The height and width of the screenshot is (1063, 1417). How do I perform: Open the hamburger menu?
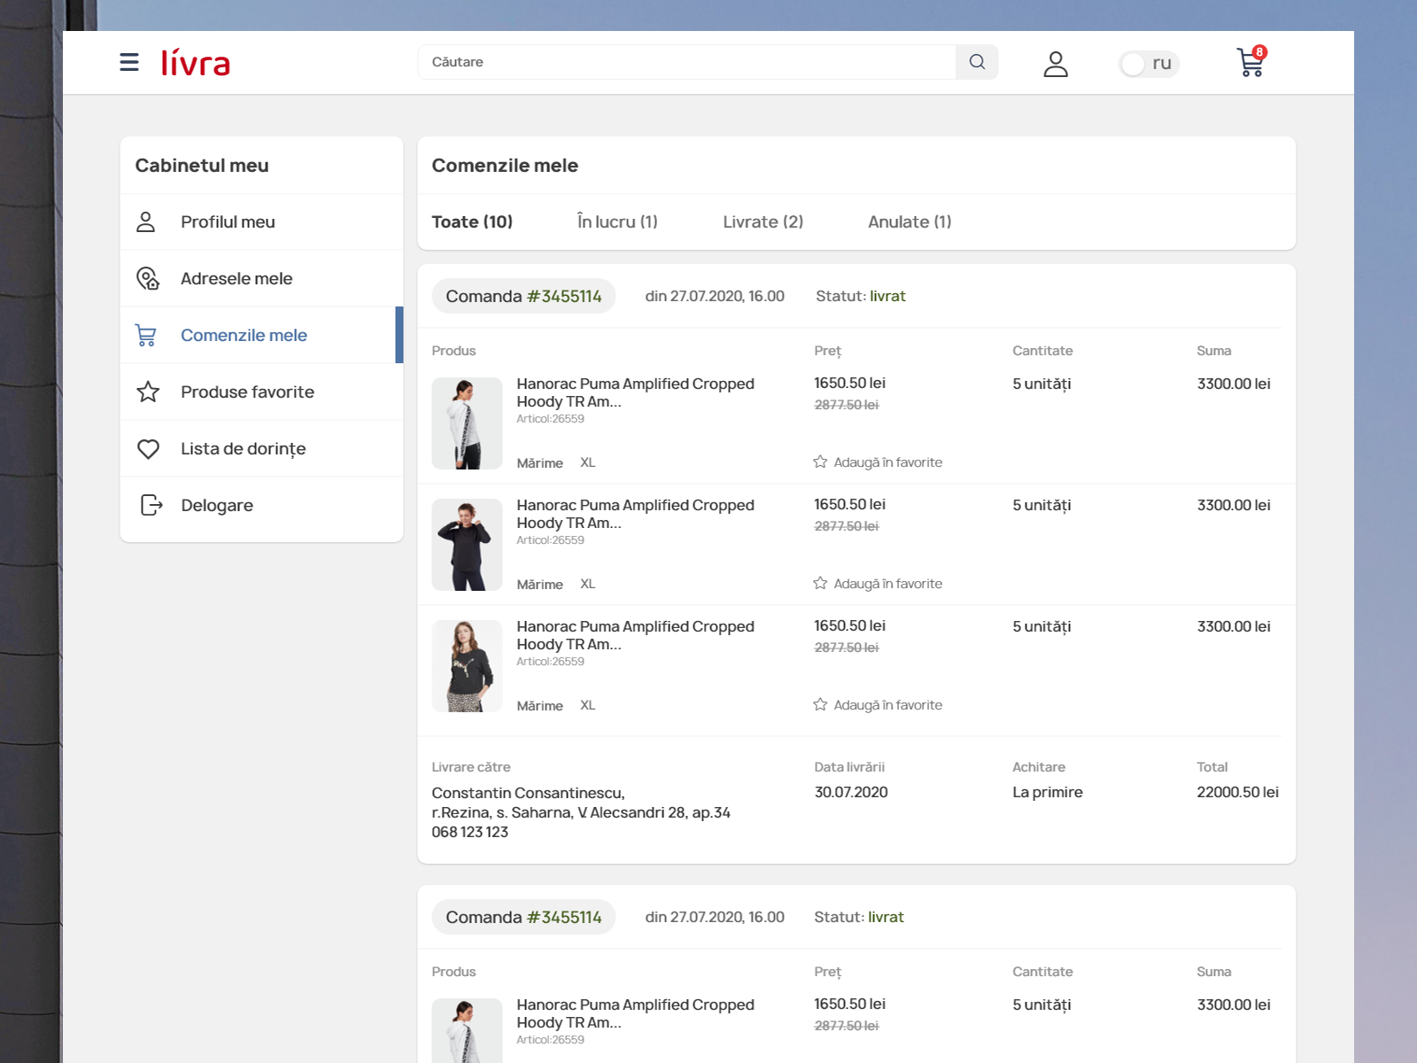[x=129, y=62]
